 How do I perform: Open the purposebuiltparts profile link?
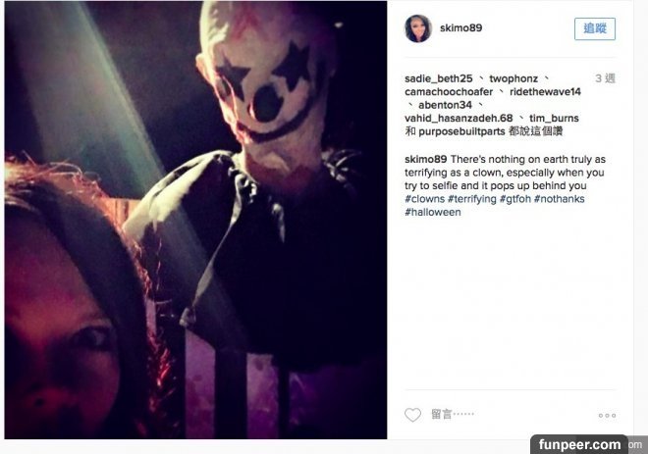click(461, 131)
